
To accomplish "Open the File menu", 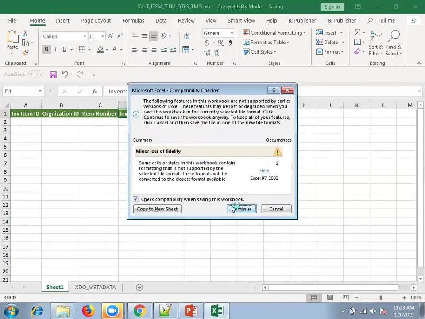I will pyautogui.click(x=12, y=21).
